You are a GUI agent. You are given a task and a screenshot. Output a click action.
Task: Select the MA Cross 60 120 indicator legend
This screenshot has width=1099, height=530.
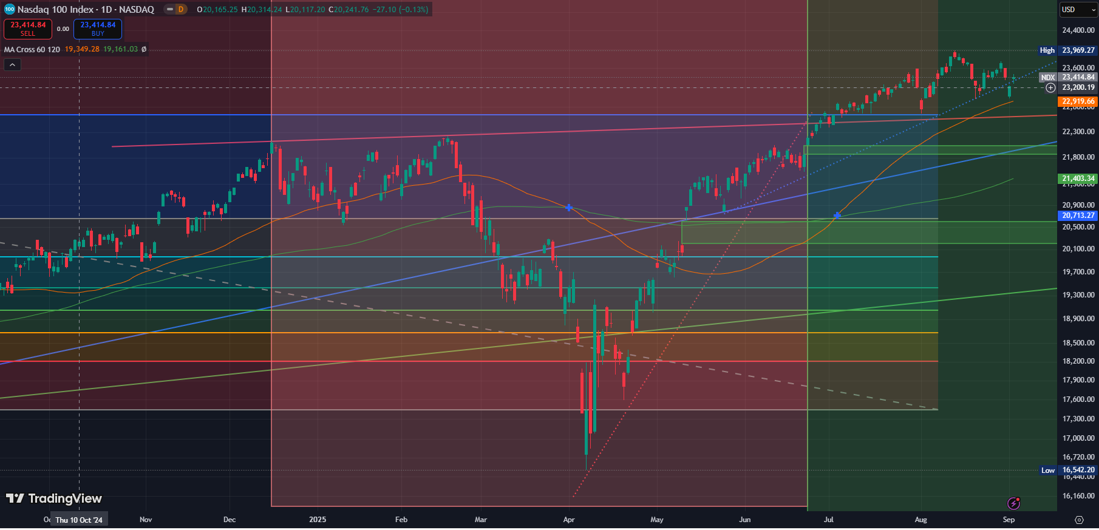pos(32,49)
